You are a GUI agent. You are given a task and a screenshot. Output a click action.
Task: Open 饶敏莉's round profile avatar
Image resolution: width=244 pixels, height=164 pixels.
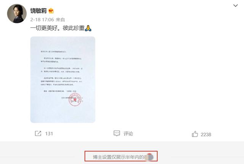tap(17, 14)
